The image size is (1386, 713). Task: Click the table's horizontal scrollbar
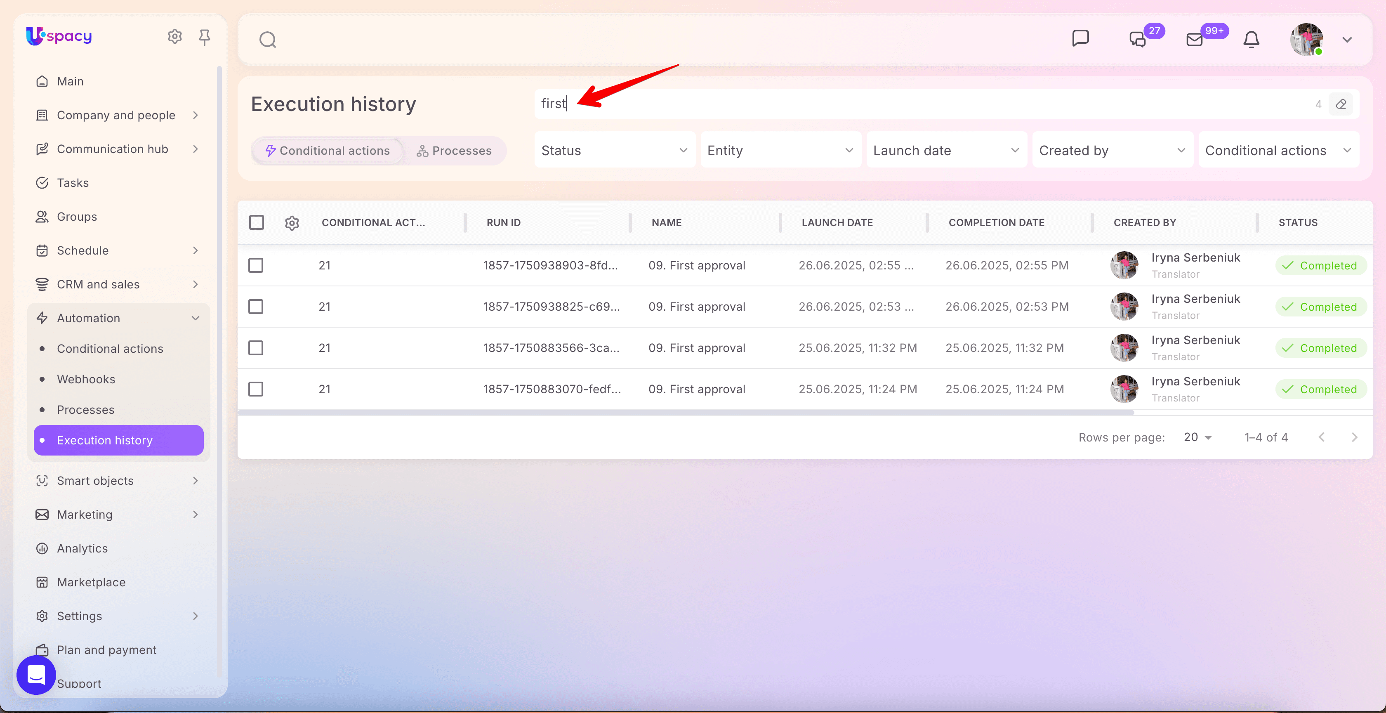point(686,413)
